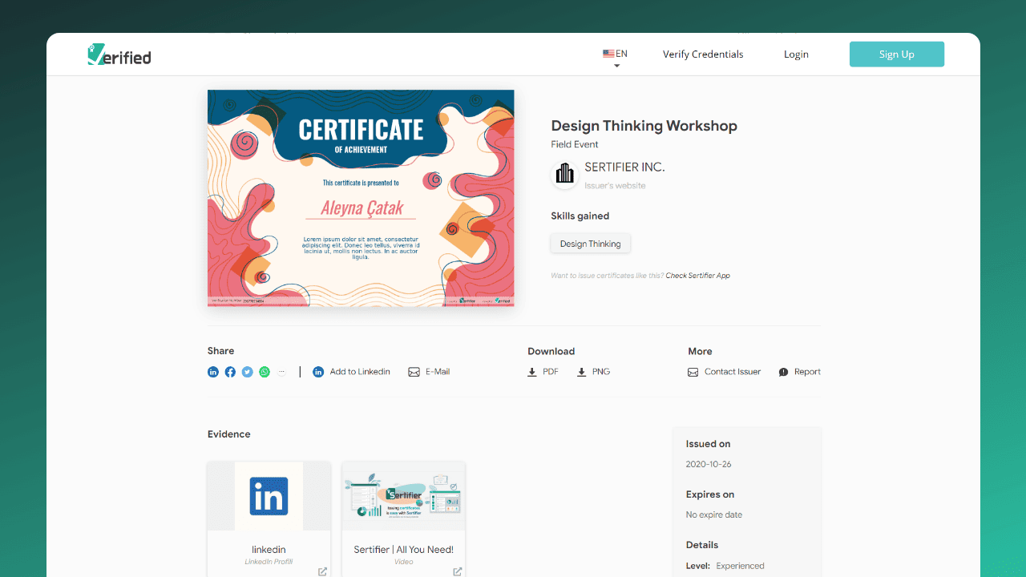Click the LinkedIn share icon

tap(213, 372)
